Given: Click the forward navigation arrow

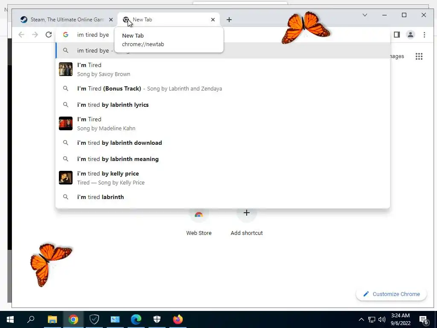Looking at the screenshot, I should (35, 35).
